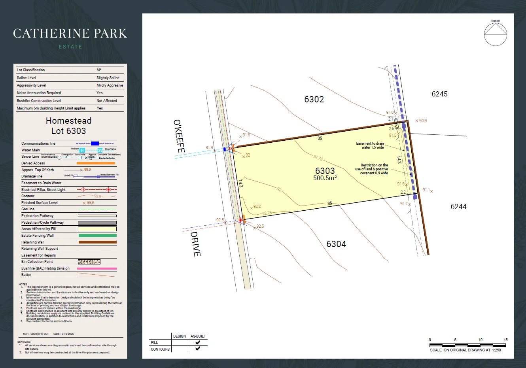Select the AS-BUILT column header

pos(198,336)
